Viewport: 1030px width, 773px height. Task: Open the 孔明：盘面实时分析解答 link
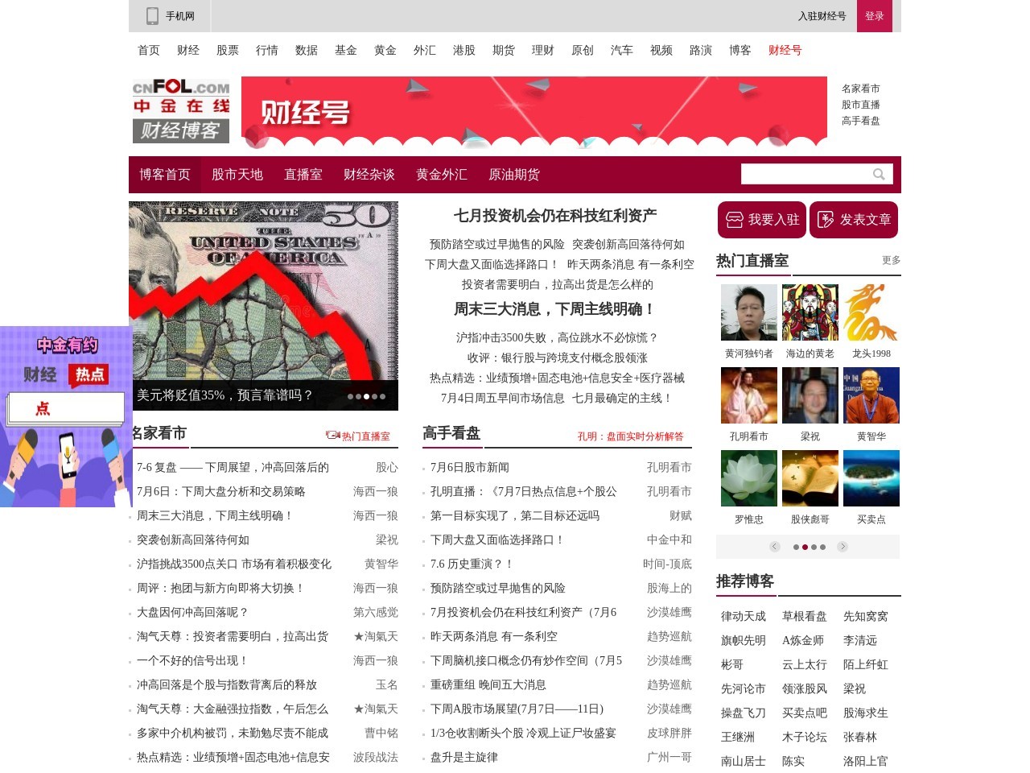[x=632, y=436]
